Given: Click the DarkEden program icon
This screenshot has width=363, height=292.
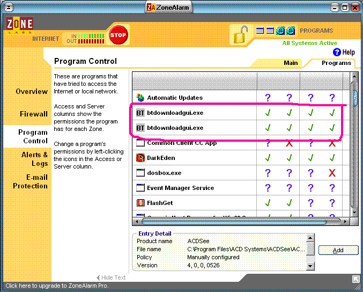Looking at the screenshot, I should point(140,158).
